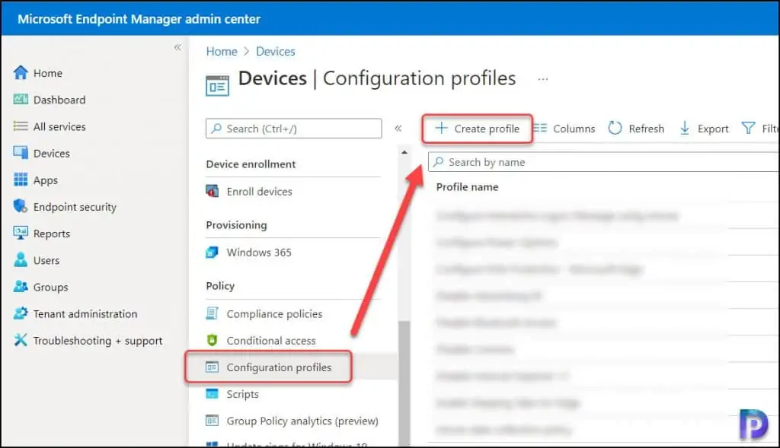Open the Dashboard icon in sidebar
Screen dimensions: 780x448
(21, 100)
